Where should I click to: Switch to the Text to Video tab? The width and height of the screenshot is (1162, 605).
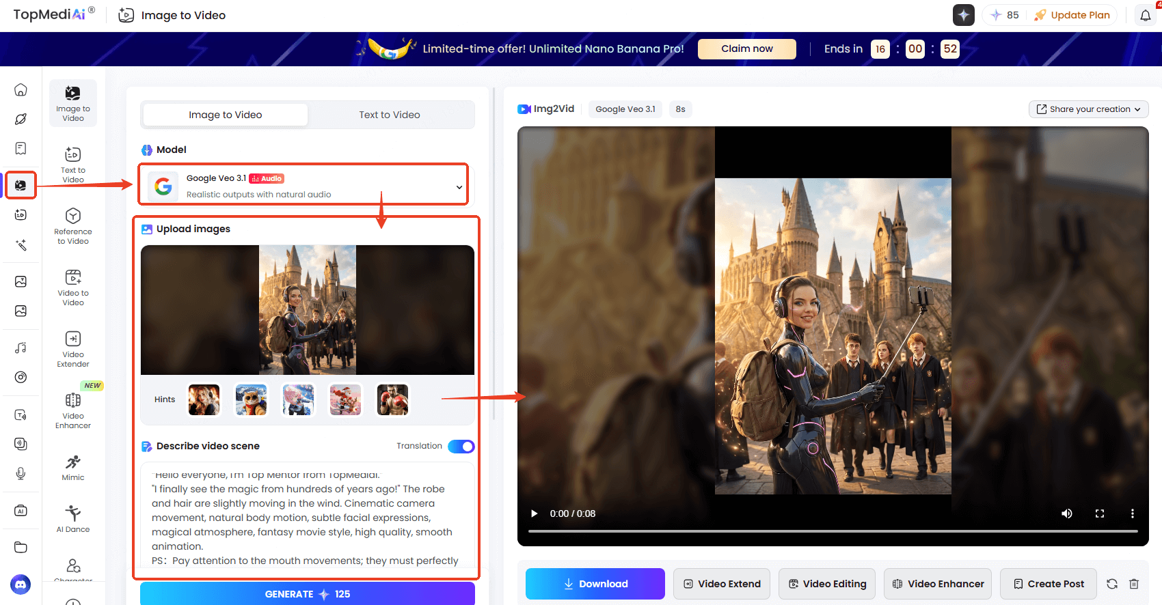click(390, 115)
